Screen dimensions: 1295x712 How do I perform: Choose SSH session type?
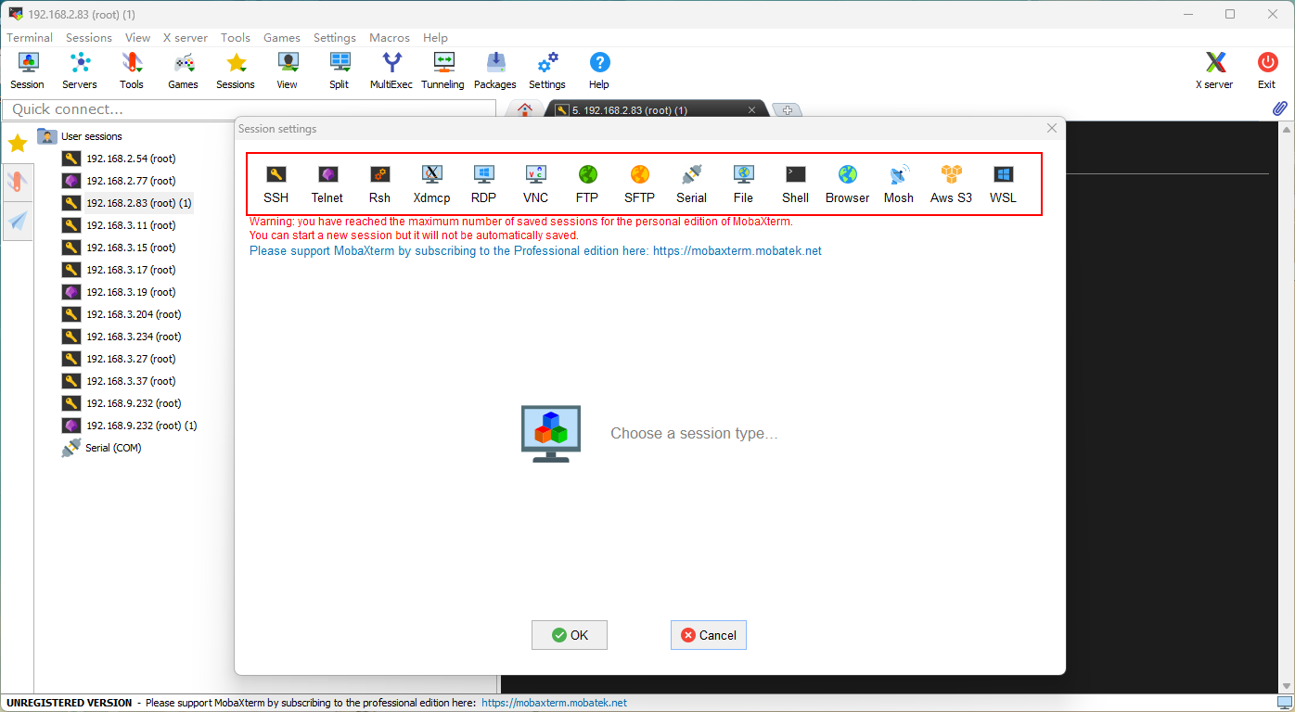(x=276, y=184)
